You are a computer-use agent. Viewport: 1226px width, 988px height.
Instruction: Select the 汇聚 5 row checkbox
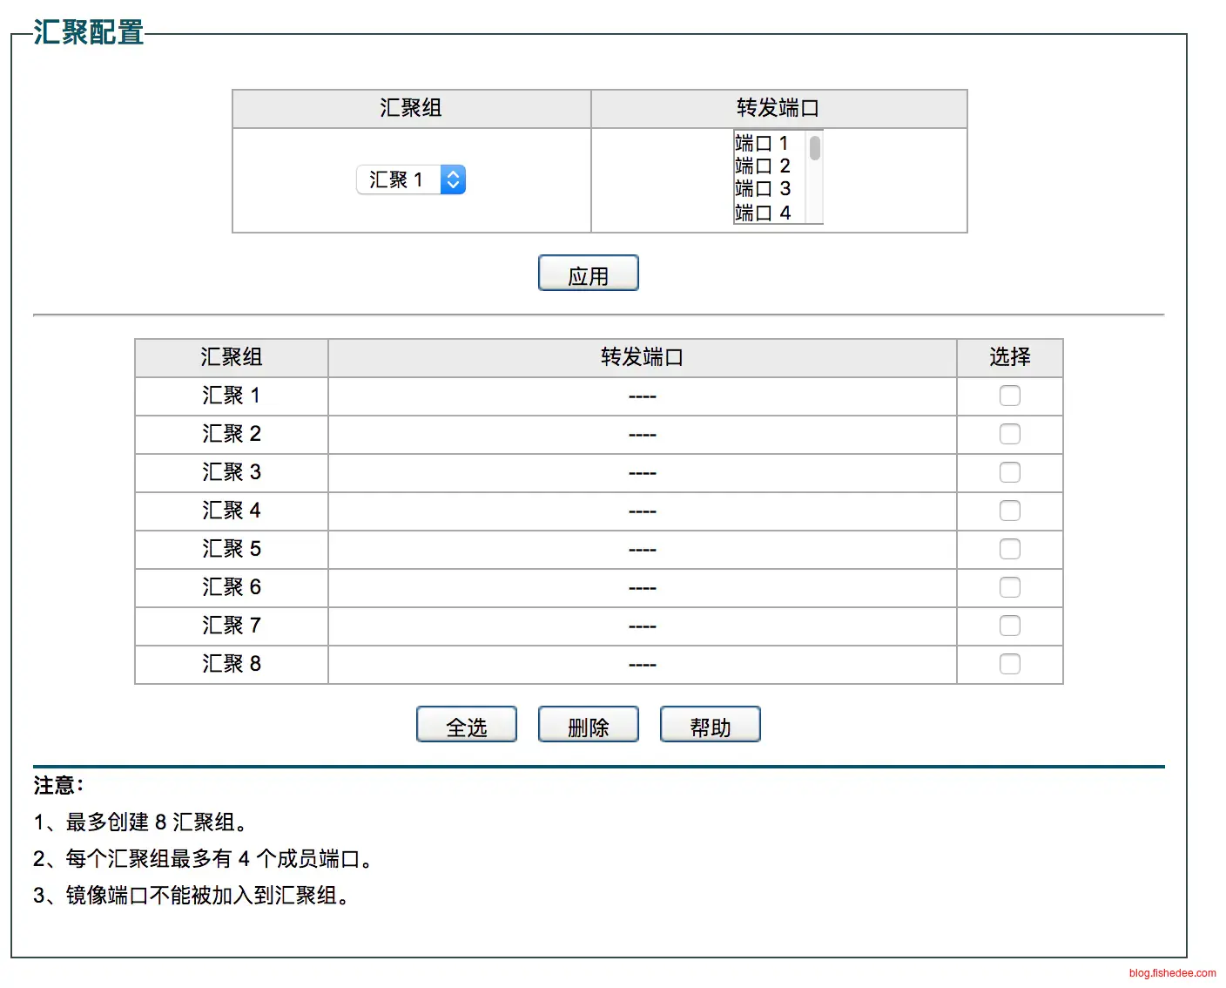[x=1009, y=549]
